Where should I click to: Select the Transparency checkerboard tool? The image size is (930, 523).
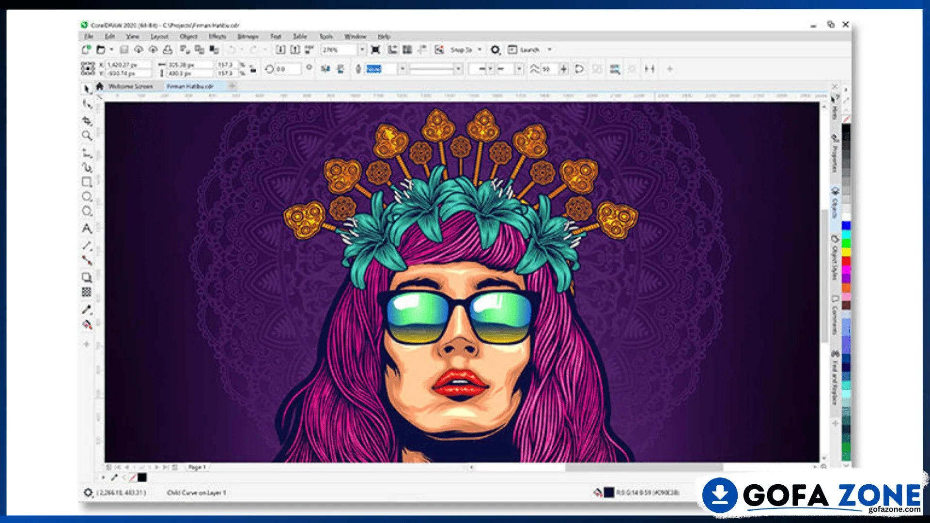(x=87, y=292)
